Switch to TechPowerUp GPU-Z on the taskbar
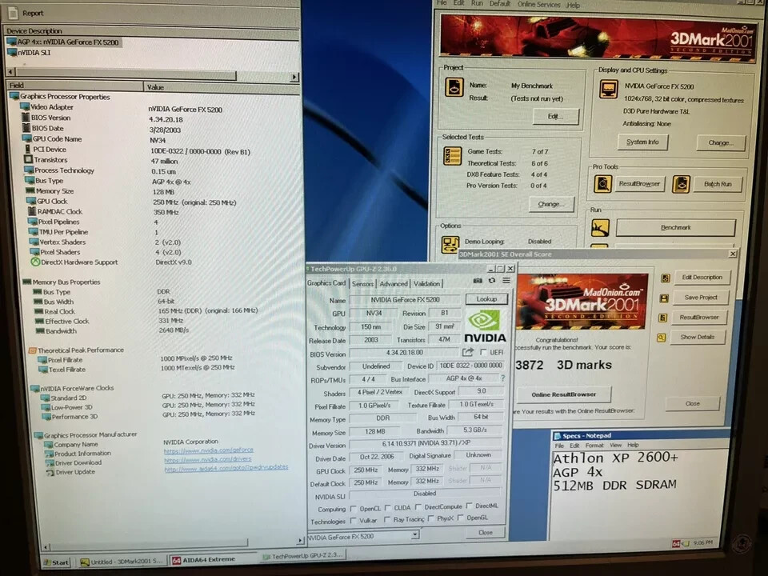The width and height of the screenshot is (768, 576). [302, 557]
